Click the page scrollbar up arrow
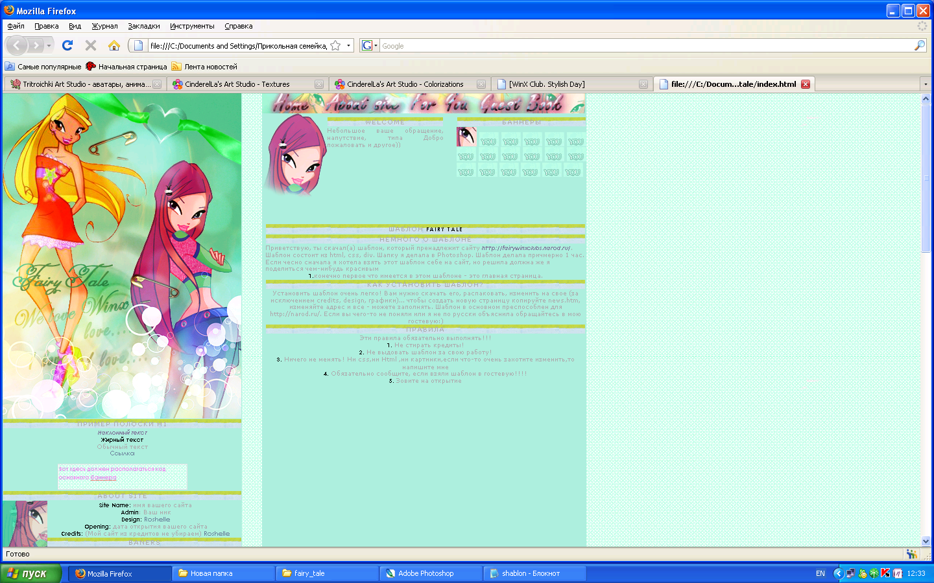 (x=926, y=98)
